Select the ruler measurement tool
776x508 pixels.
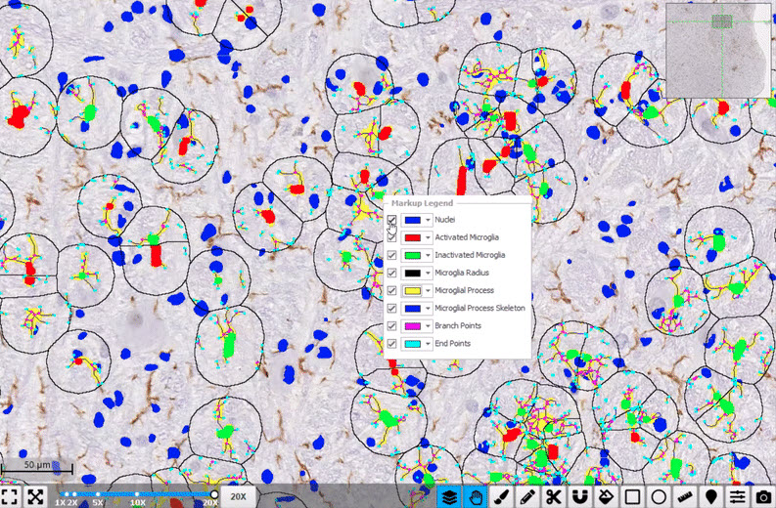click(x=685, y=496)
